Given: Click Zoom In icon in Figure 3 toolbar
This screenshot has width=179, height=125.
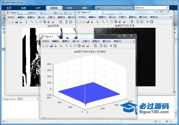Looking at the screenshot, I should click(66, 46).
